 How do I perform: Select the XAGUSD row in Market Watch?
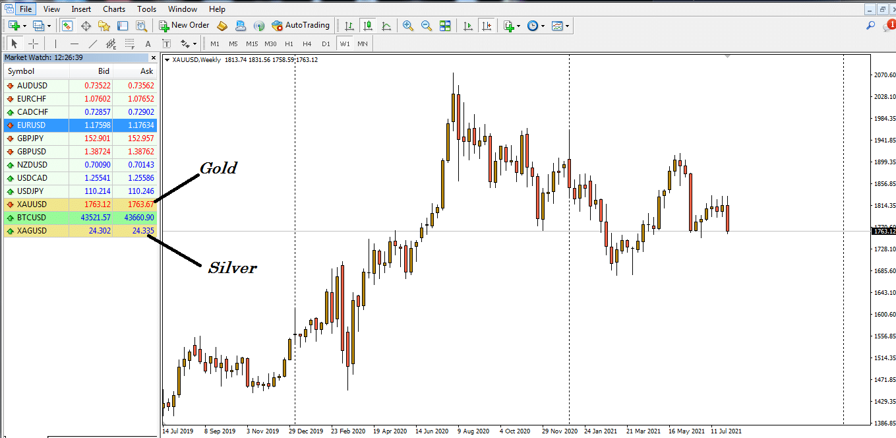coord(80,231)
